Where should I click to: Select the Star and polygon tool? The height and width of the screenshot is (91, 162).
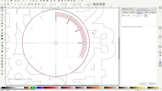click(2, 20)
